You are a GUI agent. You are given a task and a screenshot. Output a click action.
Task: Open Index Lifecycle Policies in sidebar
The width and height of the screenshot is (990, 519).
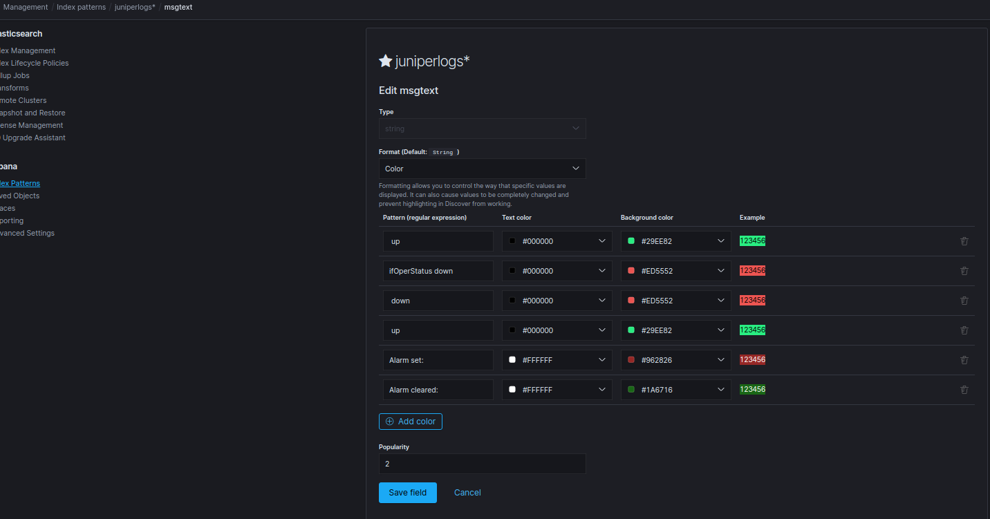tap(35, 63)
